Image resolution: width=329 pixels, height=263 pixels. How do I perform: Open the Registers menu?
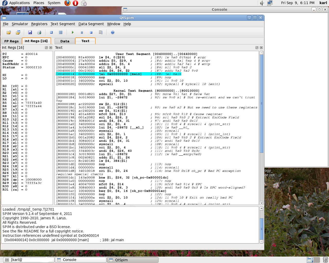(x=39, y=24)
